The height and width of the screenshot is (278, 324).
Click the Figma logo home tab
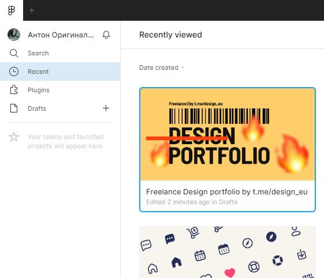(x=12, y=10)
